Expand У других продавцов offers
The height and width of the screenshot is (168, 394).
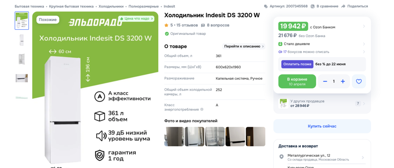pos(322,103)
